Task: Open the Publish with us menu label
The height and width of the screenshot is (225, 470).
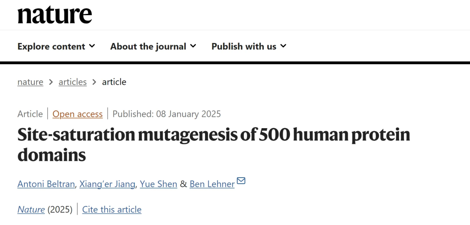Action: click(x=244, y=46)
